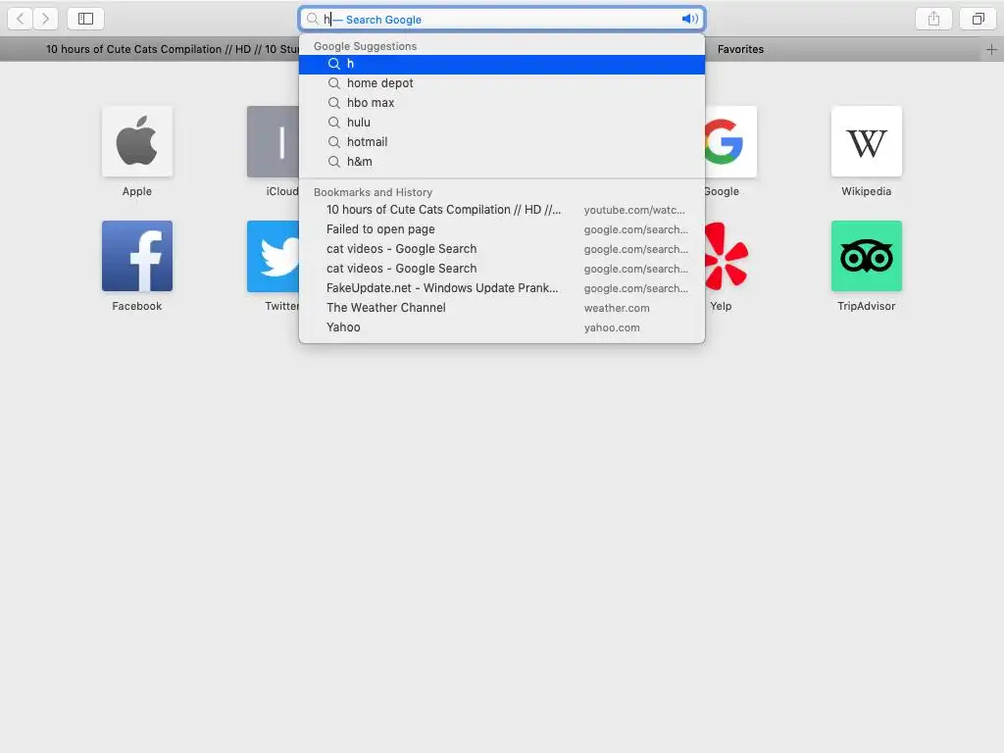This screenshot has width=1004, height=753.
Task: Open the 'Failed to open page' history entry
Action: click(502, 229)
